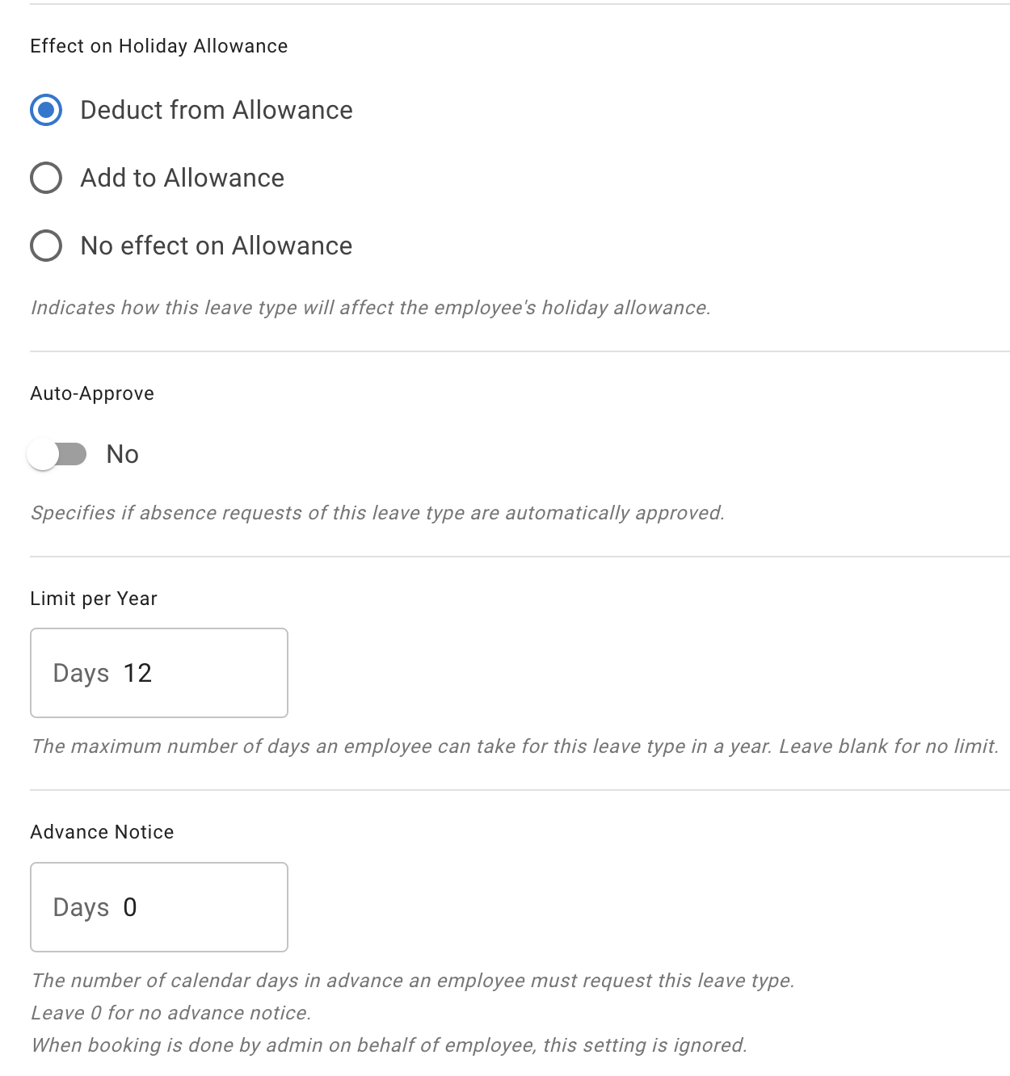
Task: Click the "Effect on Holiday Allowance" heading
Action: pos(158,46)
